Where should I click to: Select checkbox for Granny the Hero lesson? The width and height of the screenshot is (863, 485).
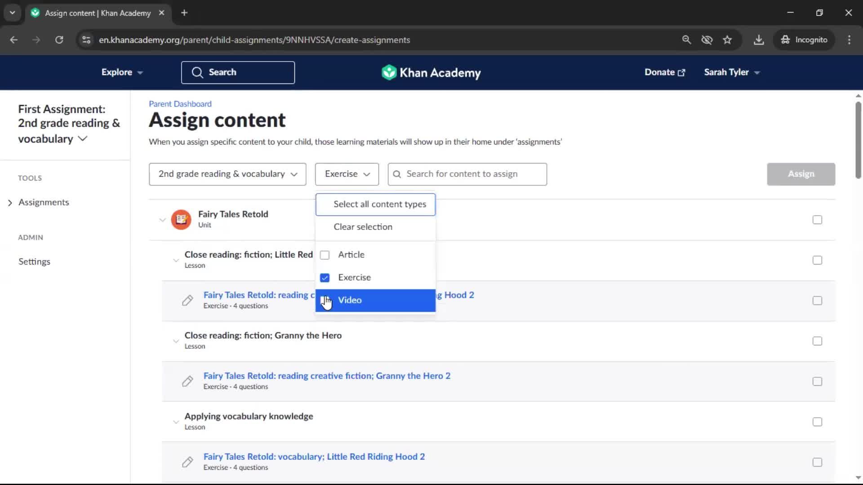pyautogui.click(x=817, y=341)
